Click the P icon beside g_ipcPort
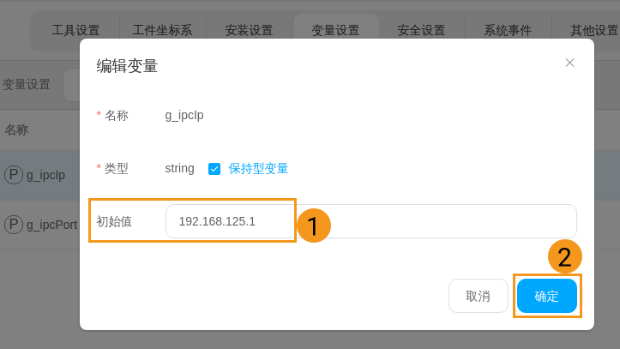 [14, 225]
